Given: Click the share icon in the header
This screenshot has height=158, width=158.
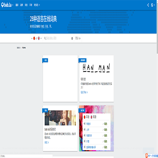Looking at the screenshot, I should 148,5.
